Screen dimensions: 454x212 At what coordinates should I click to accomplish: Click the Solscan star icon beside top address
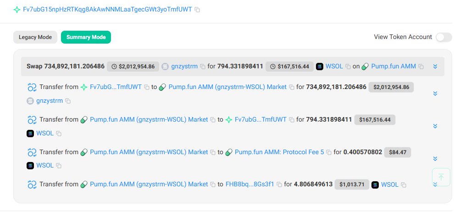point(17,10)
